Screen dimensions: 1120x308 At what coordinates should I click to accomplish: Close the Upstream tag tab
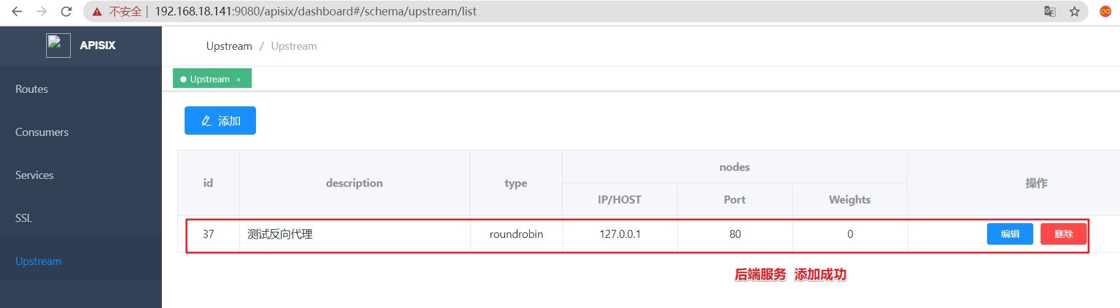click(239, 79)
